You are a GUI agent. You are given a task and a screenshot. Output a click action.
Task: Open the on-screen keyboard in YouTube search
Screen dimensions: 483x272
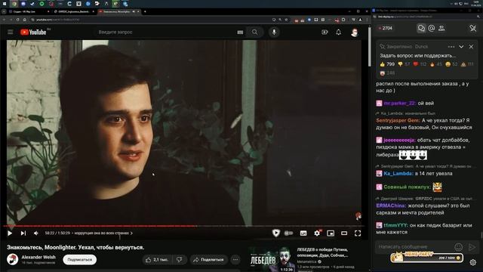click(240, 32)
